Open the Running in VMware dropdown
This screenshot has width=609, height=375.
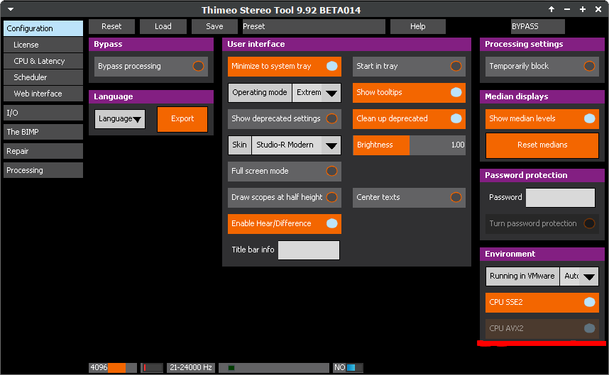(x=579, y=276)
